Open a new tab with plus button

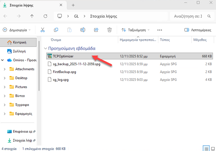point(73,5)
